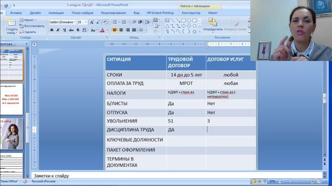
Task: Select the right arrow block shape
Action: [183, 26]
